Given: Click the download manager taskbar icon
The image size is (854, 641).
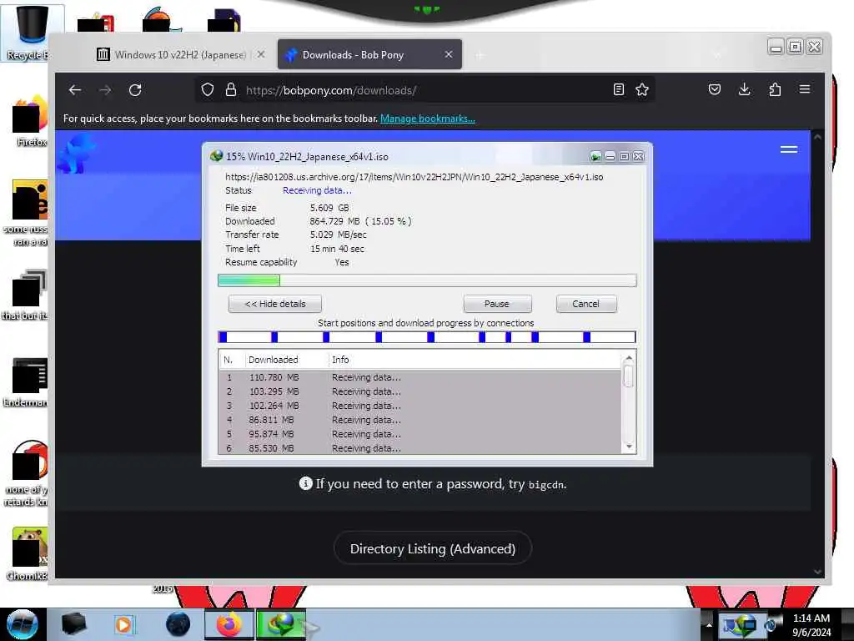Looking at the screenshot, I should [x=281, y=624].
